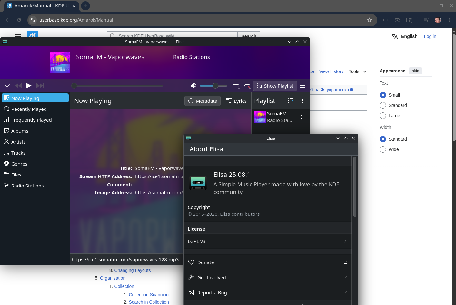Click the playlist list-options icon beside Playlist heading
This screenshot has height=305, width=456.
pyautogui.click(x=291, y=101)
